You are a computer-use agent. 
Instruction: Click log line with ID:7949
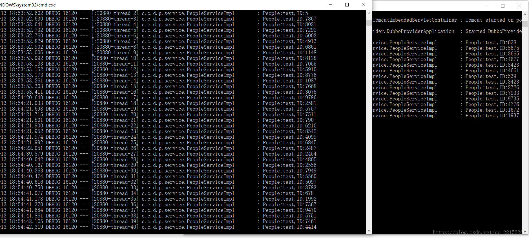[x=158, y=171]
